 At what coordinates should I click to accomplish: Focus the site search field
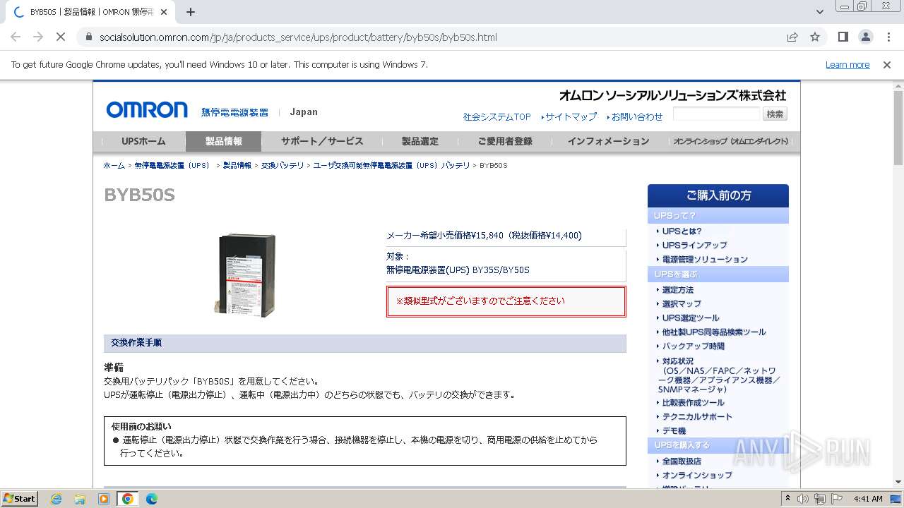(x=717, y=114)
